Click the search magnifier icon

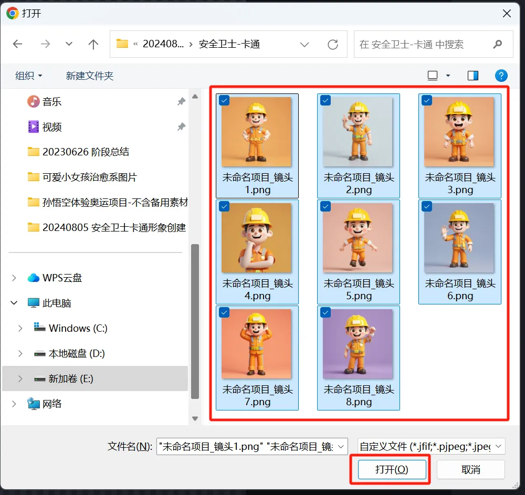coord(498,45)
